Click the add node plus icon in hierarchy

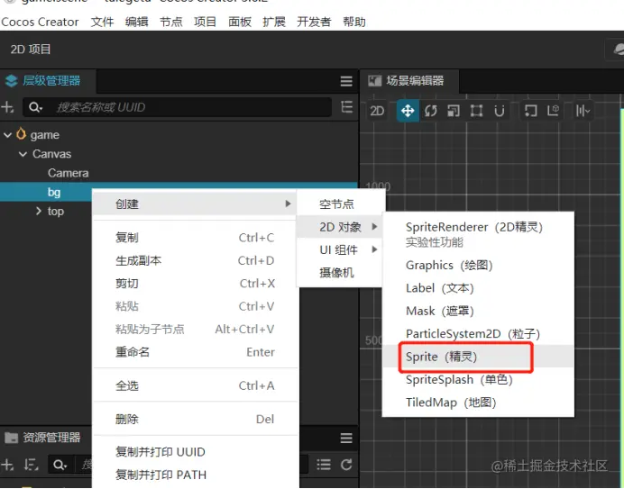click(x=7, y=107)
